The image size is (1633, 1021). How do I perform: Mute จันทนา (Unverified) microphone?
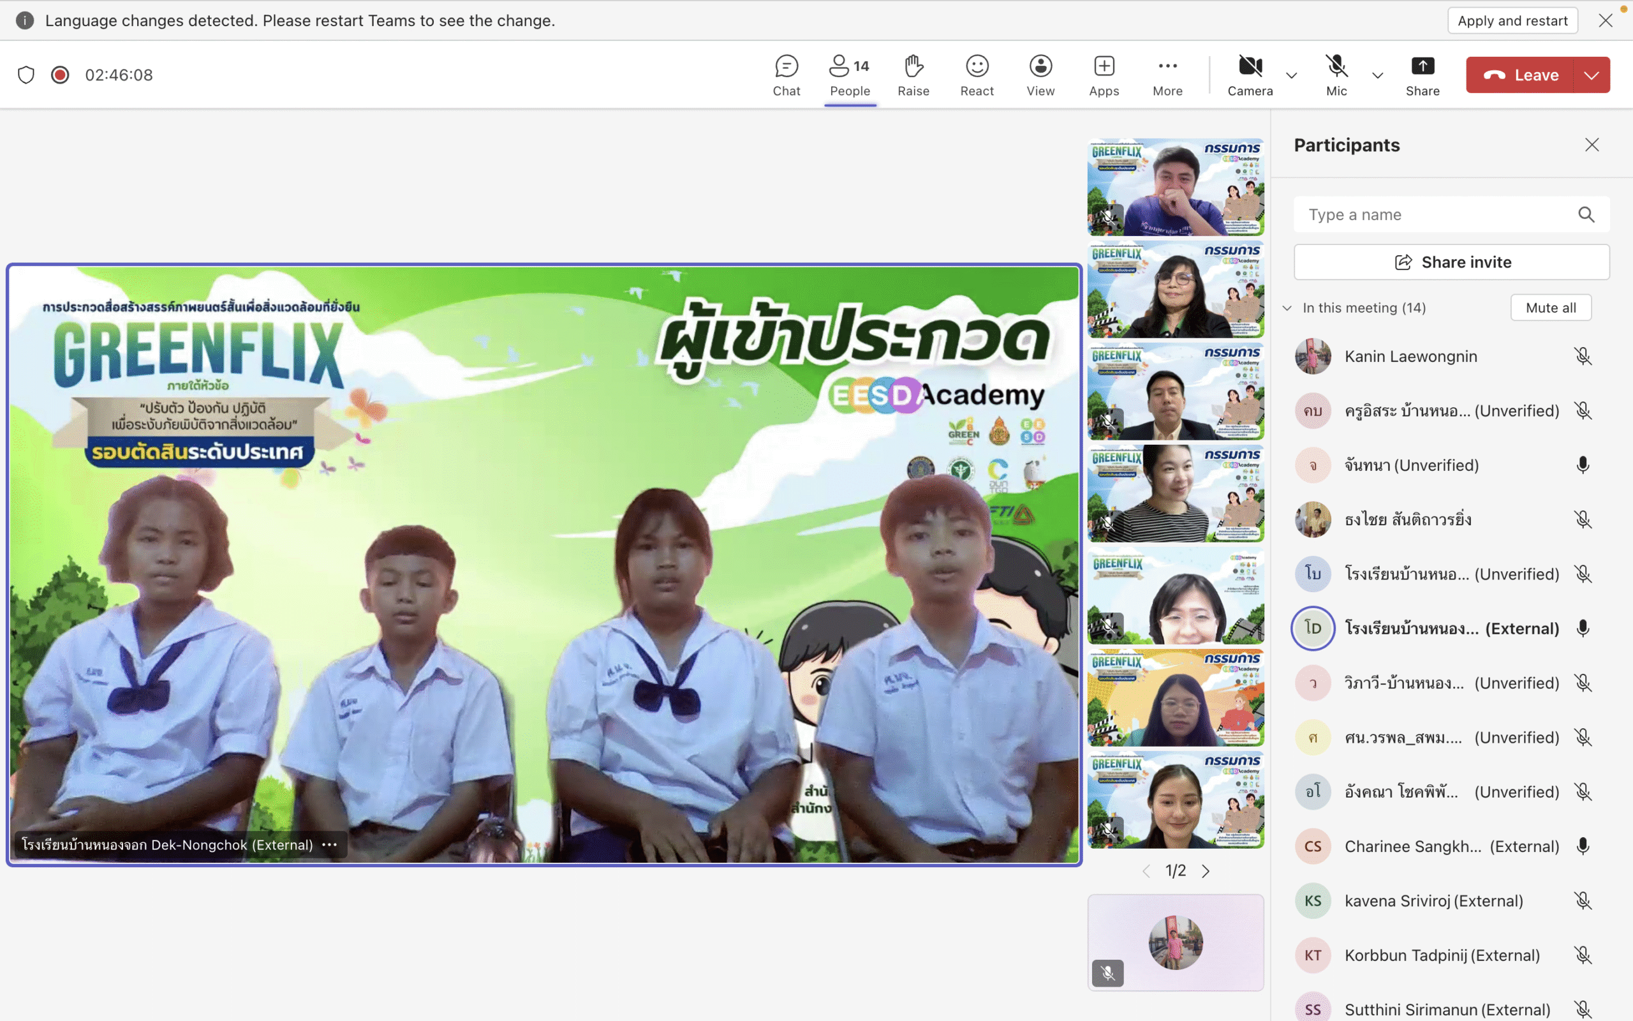tap(1583, 465)
